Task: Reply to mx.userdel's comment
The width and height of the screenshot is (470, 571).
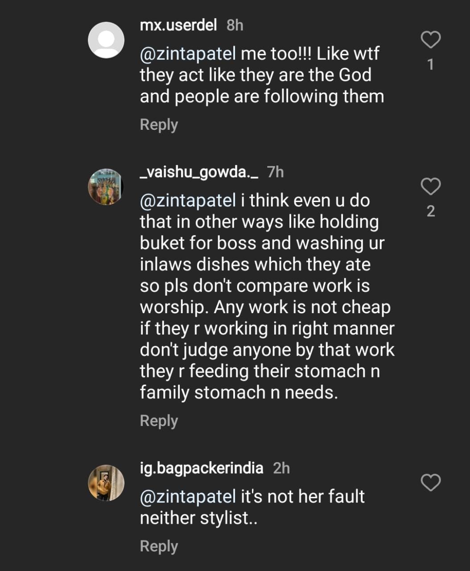Action: (159, 124)
